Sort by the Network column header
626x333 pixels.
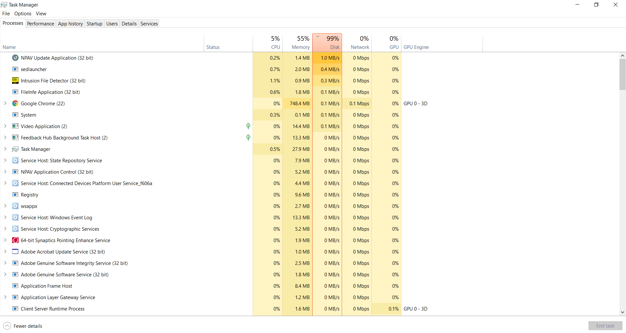click(357, 43)
